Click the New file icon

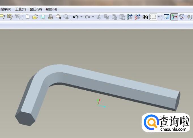pyautogui.click(x=27, y=17)
